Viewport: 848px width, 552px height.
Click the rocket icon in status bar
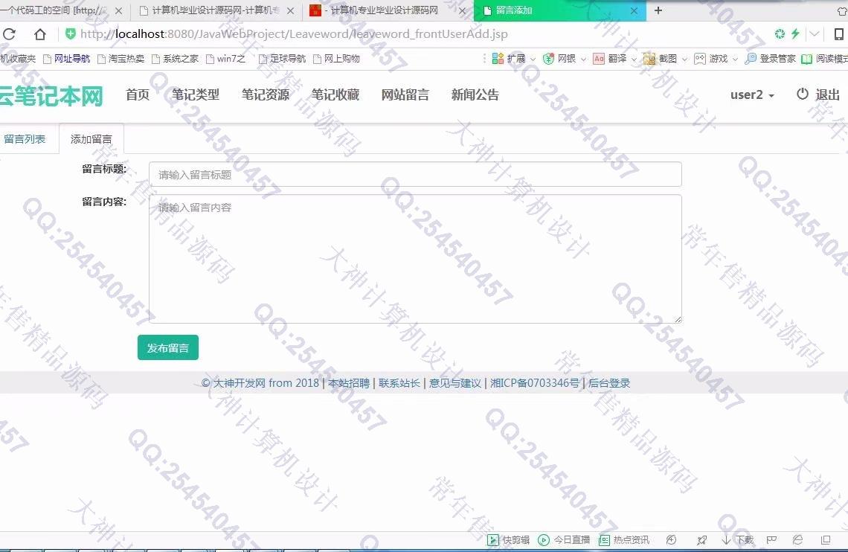701,539
